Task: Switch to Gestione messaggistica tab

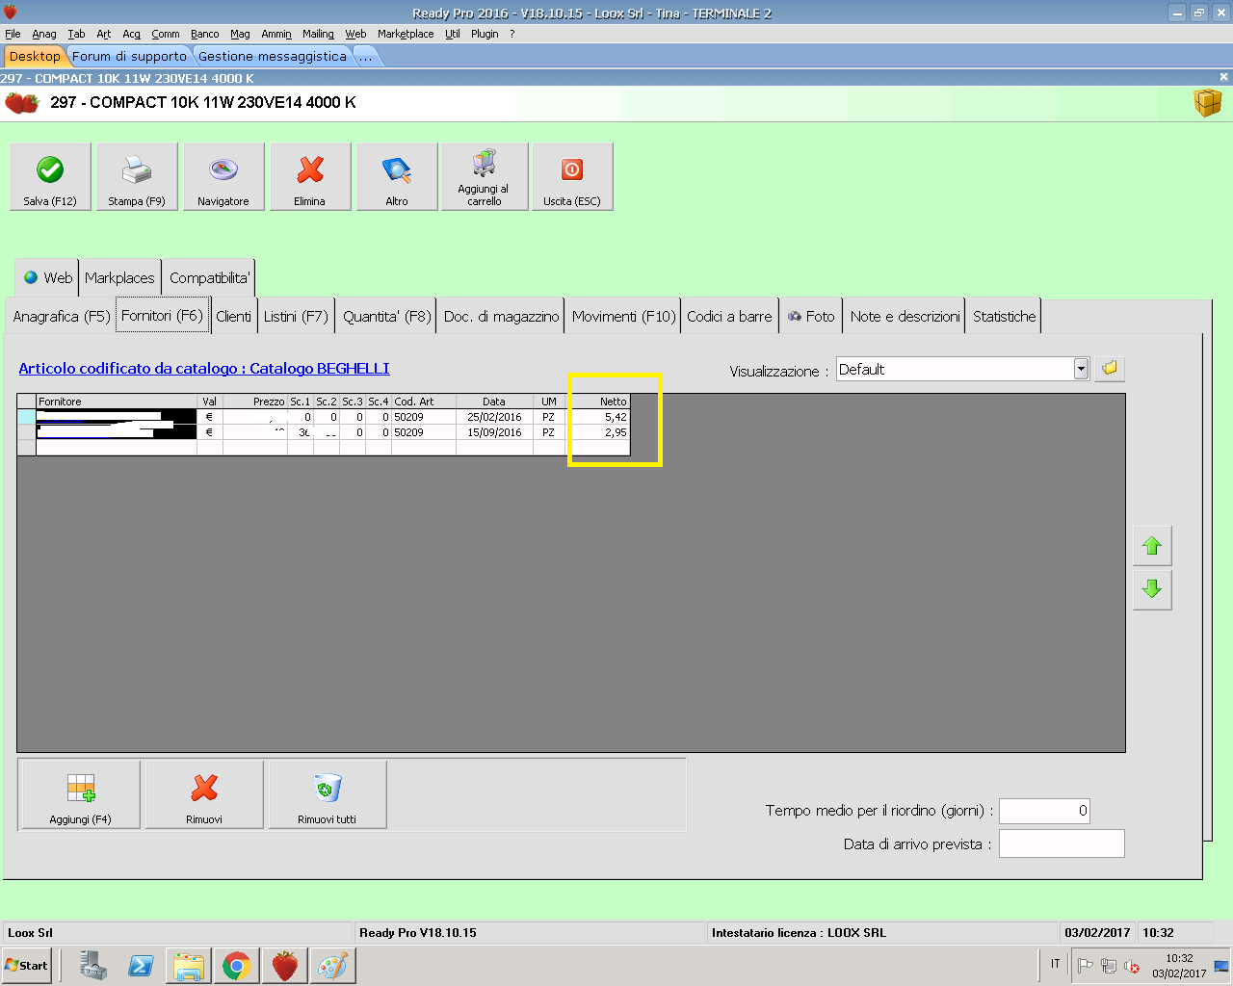Action: 273,56
